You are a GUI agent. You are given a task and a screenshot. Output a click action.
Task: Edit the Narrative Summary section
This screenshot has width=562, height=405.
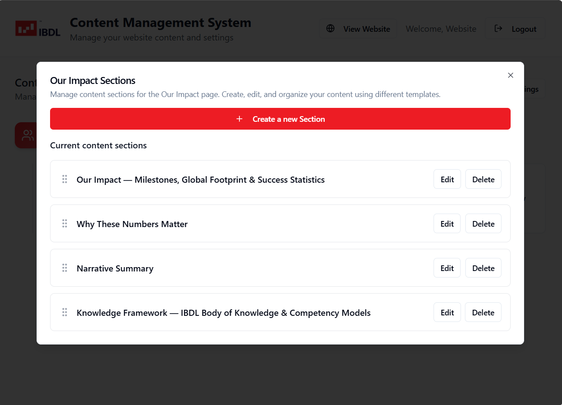(447, 268)
